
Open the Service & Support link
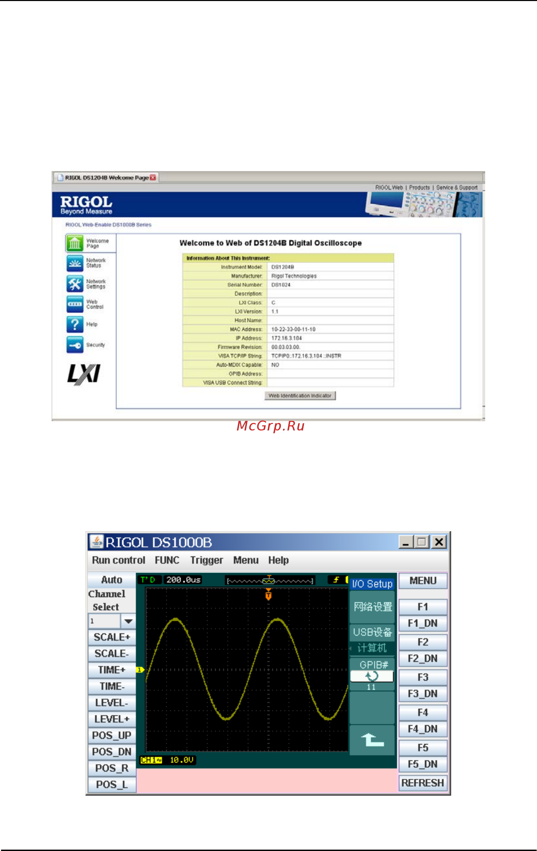pos(456,187)
